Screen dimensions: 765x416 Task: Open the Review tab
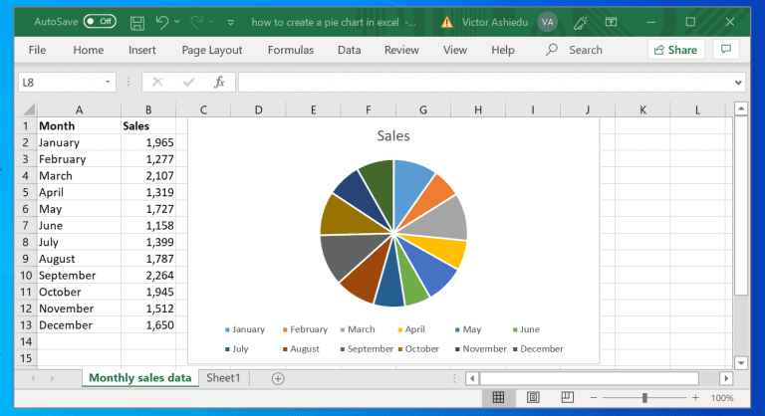(x=401, y=50)
